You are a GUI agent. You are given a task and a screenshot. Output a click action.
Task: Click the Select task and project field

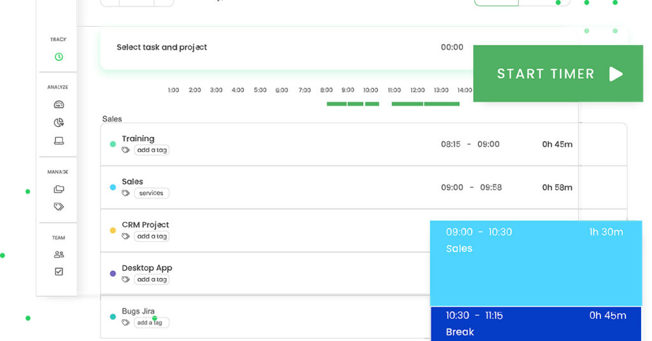click(x=162, y=47)
